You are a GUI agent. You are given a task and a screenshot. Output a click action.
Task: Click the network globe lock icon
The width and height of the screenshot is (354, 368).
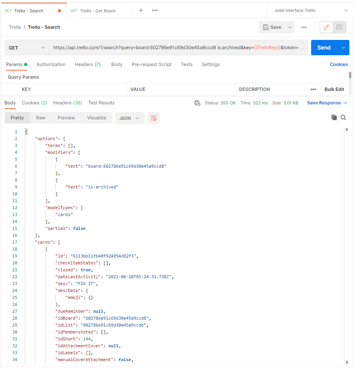197,103
